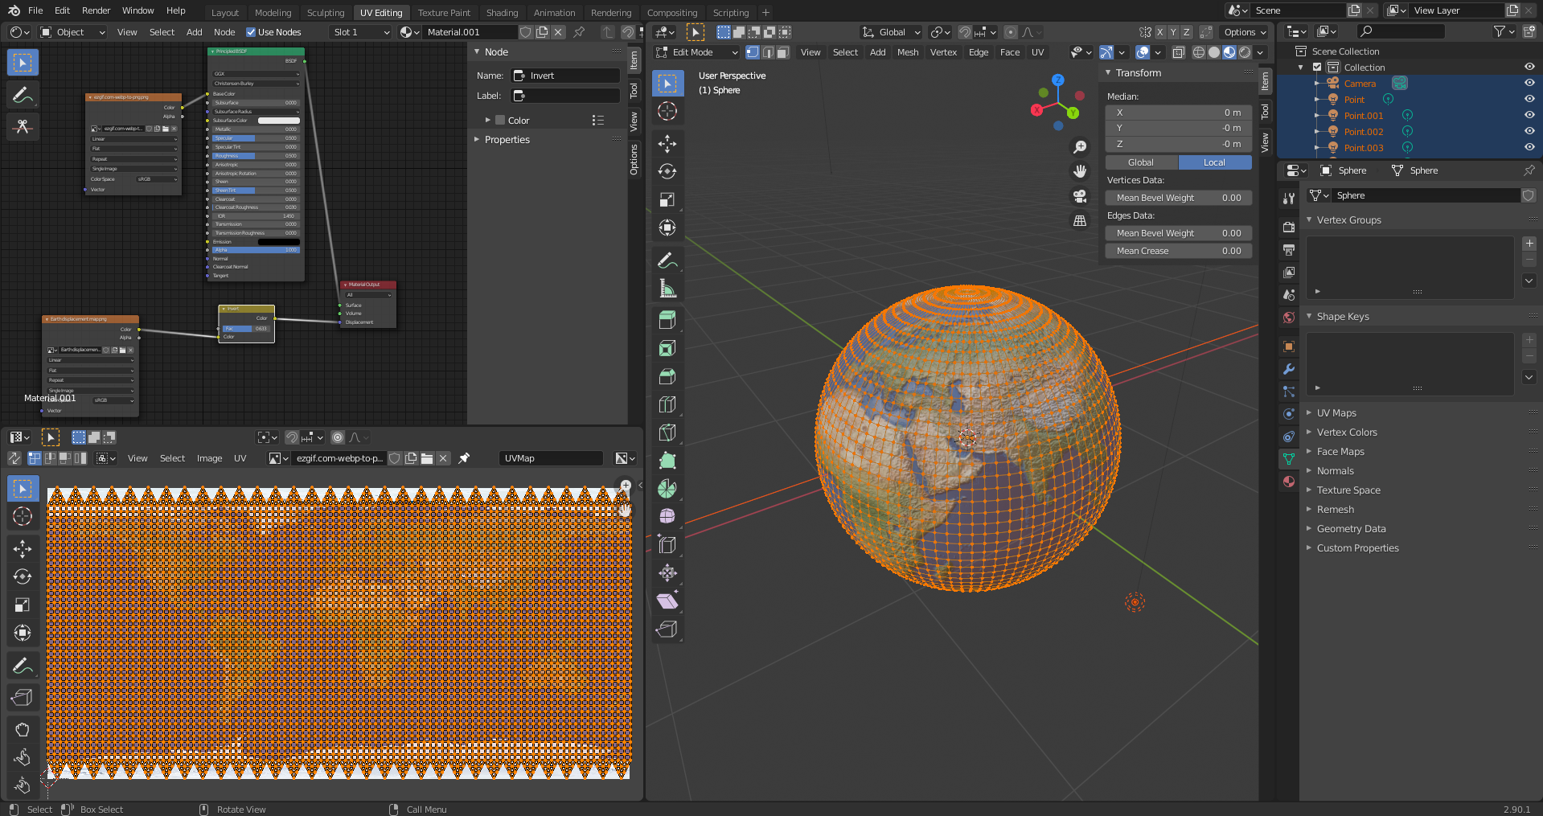1543x816 pixels.
Task: Set transform median to Local
Action: point(1215,162)
